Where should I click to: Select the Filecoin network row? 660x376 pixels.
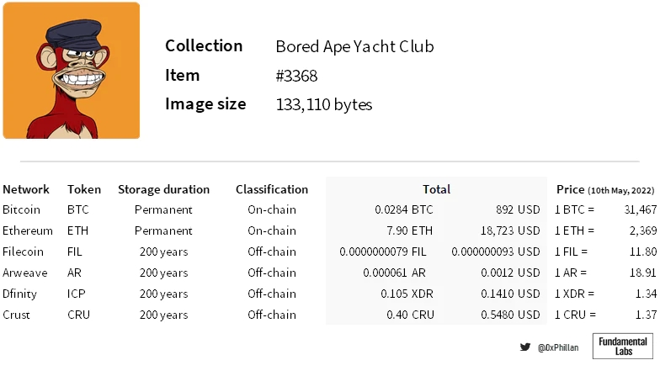(25, 252)
